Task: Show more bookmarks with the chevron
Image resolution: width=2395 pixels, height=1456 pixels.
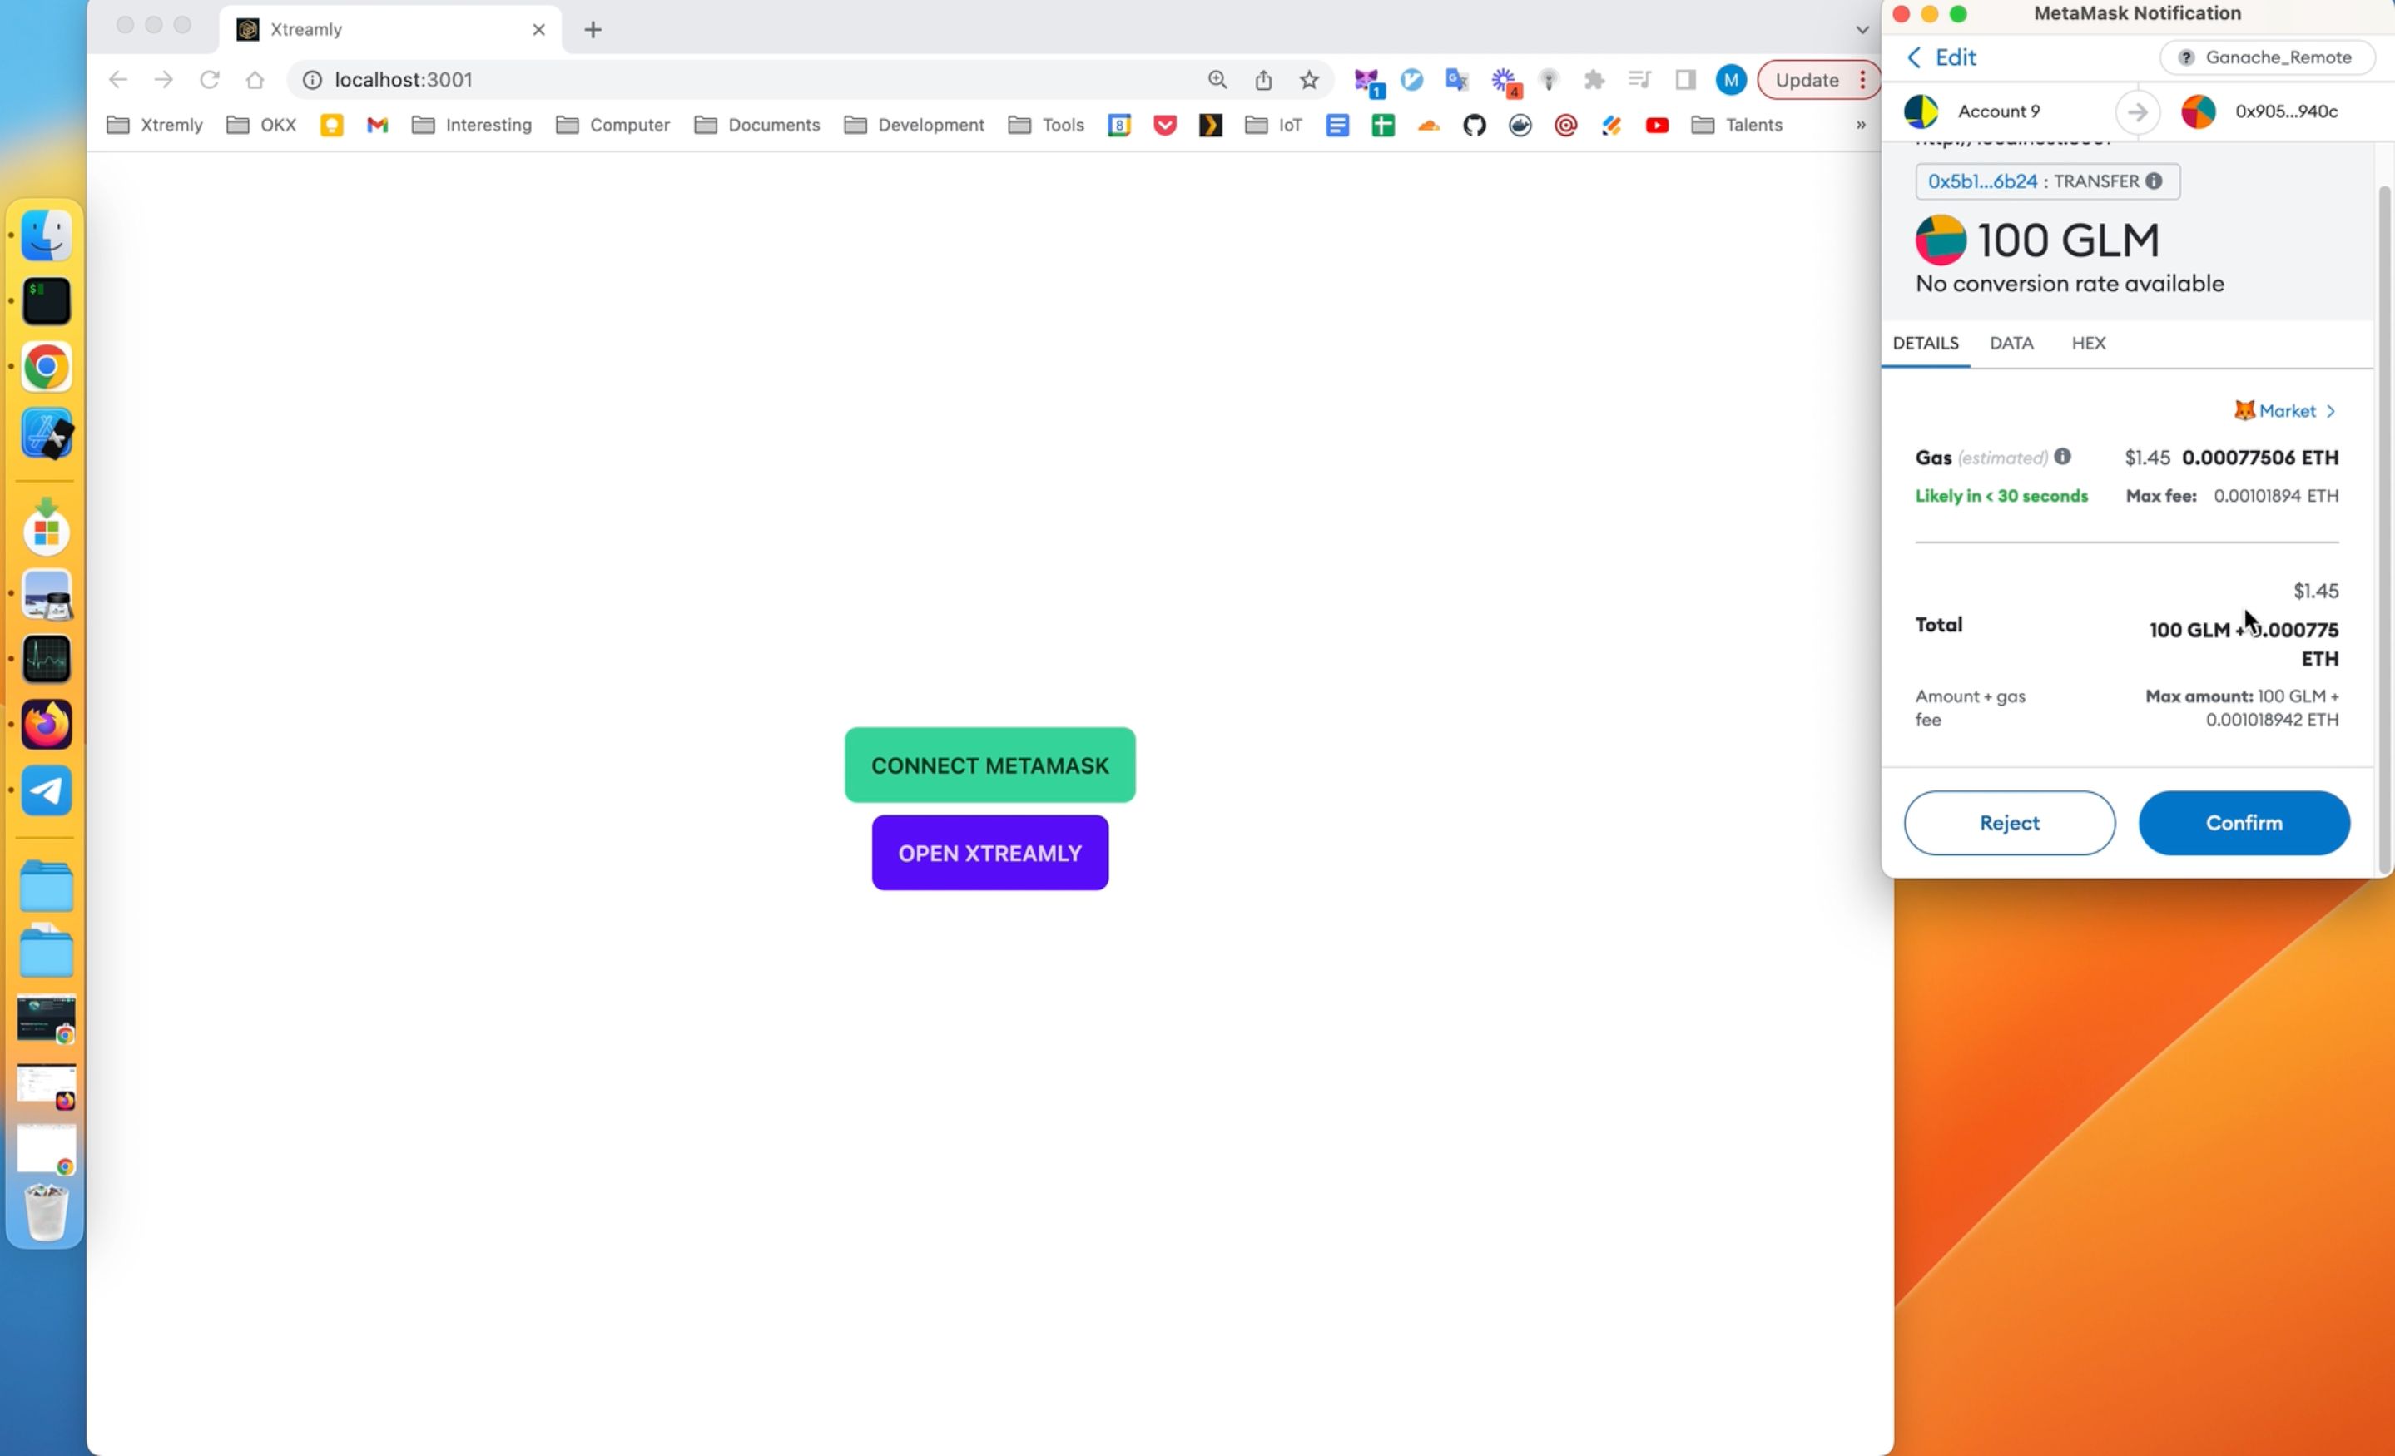Action: click(1861, 126)
